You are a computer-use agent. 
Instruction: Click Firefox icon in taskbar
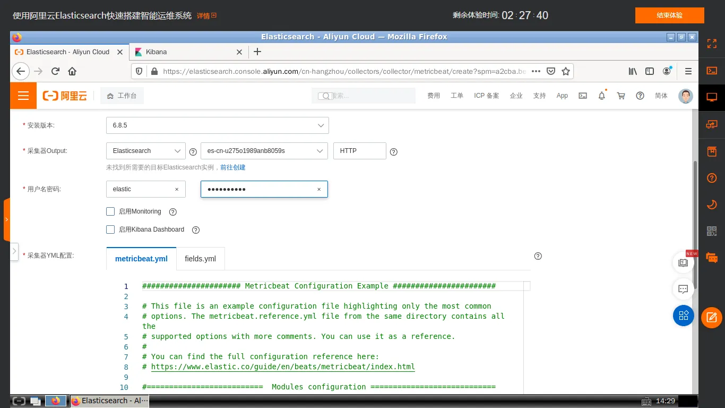[x=56, y=401]
